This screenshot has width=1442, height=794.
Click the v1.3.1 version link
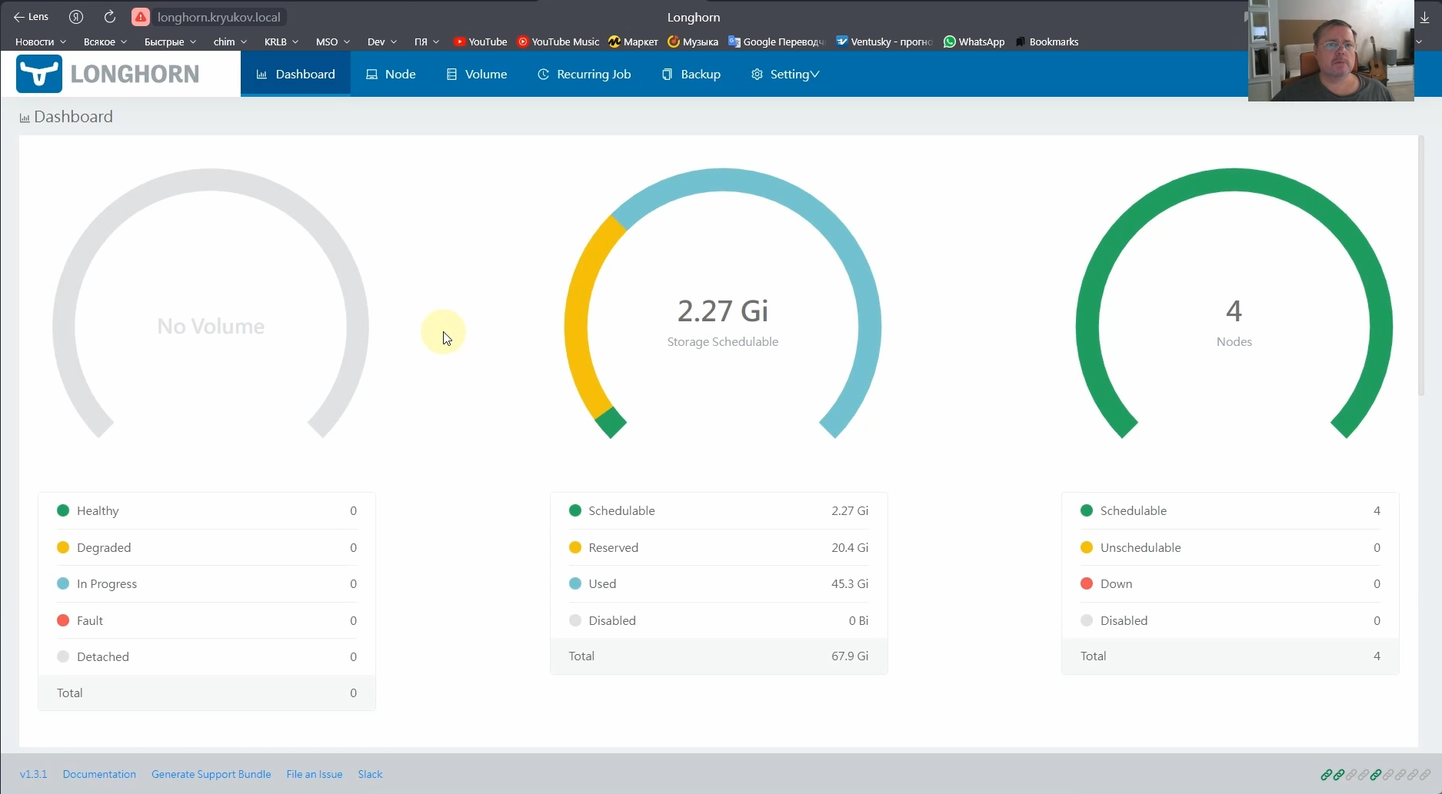tap(33, 774)
